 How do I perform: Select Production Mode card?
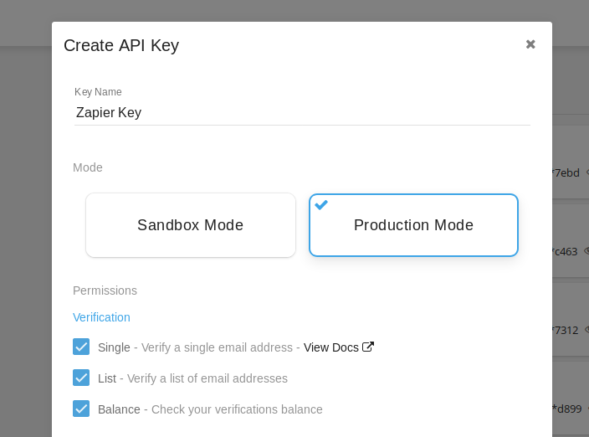tap(413, 225)
